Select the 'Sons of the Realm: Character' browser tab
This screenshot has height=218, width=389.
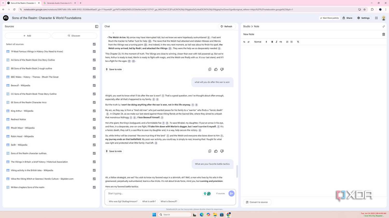[23, 3]
